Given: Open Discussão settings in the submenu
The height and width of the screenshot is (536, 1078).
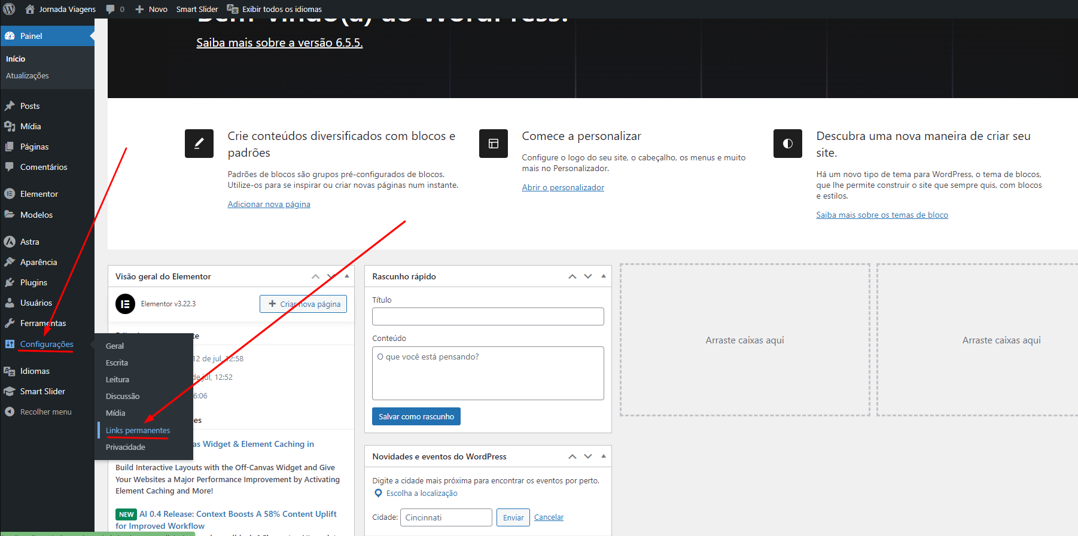Looking at the screenshot, I should tap(123, 396).
